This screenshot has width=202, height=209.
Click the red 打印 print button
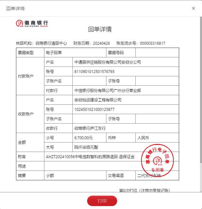pyautogui.click(x=102, y=201)
